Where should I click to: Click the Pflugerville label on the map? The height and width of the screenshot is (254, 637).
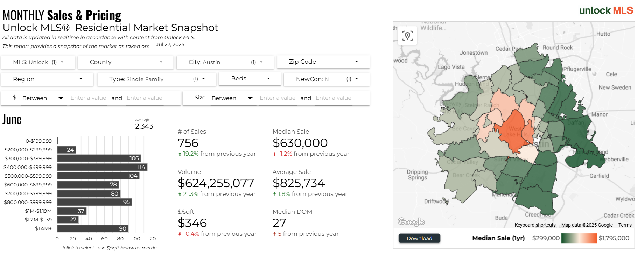pyautogui.click(x=577, y=69)
